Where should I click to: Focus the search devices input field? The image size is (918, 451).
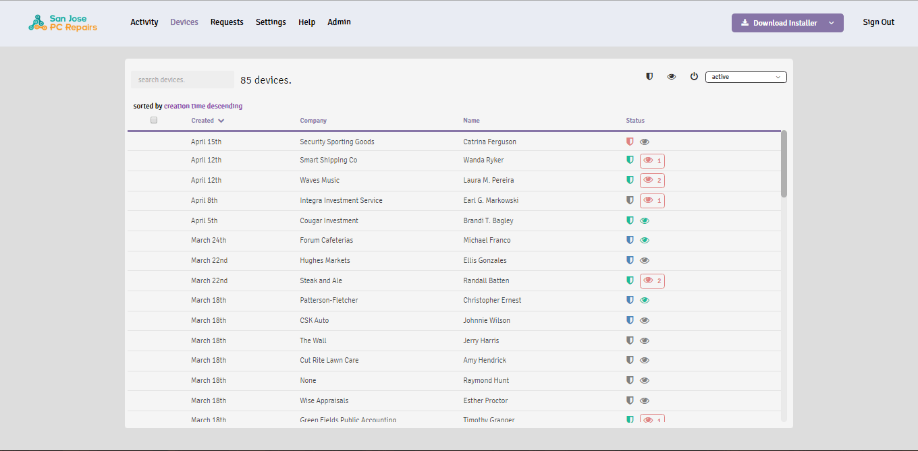pyautogui.click(x=182, y=80)
